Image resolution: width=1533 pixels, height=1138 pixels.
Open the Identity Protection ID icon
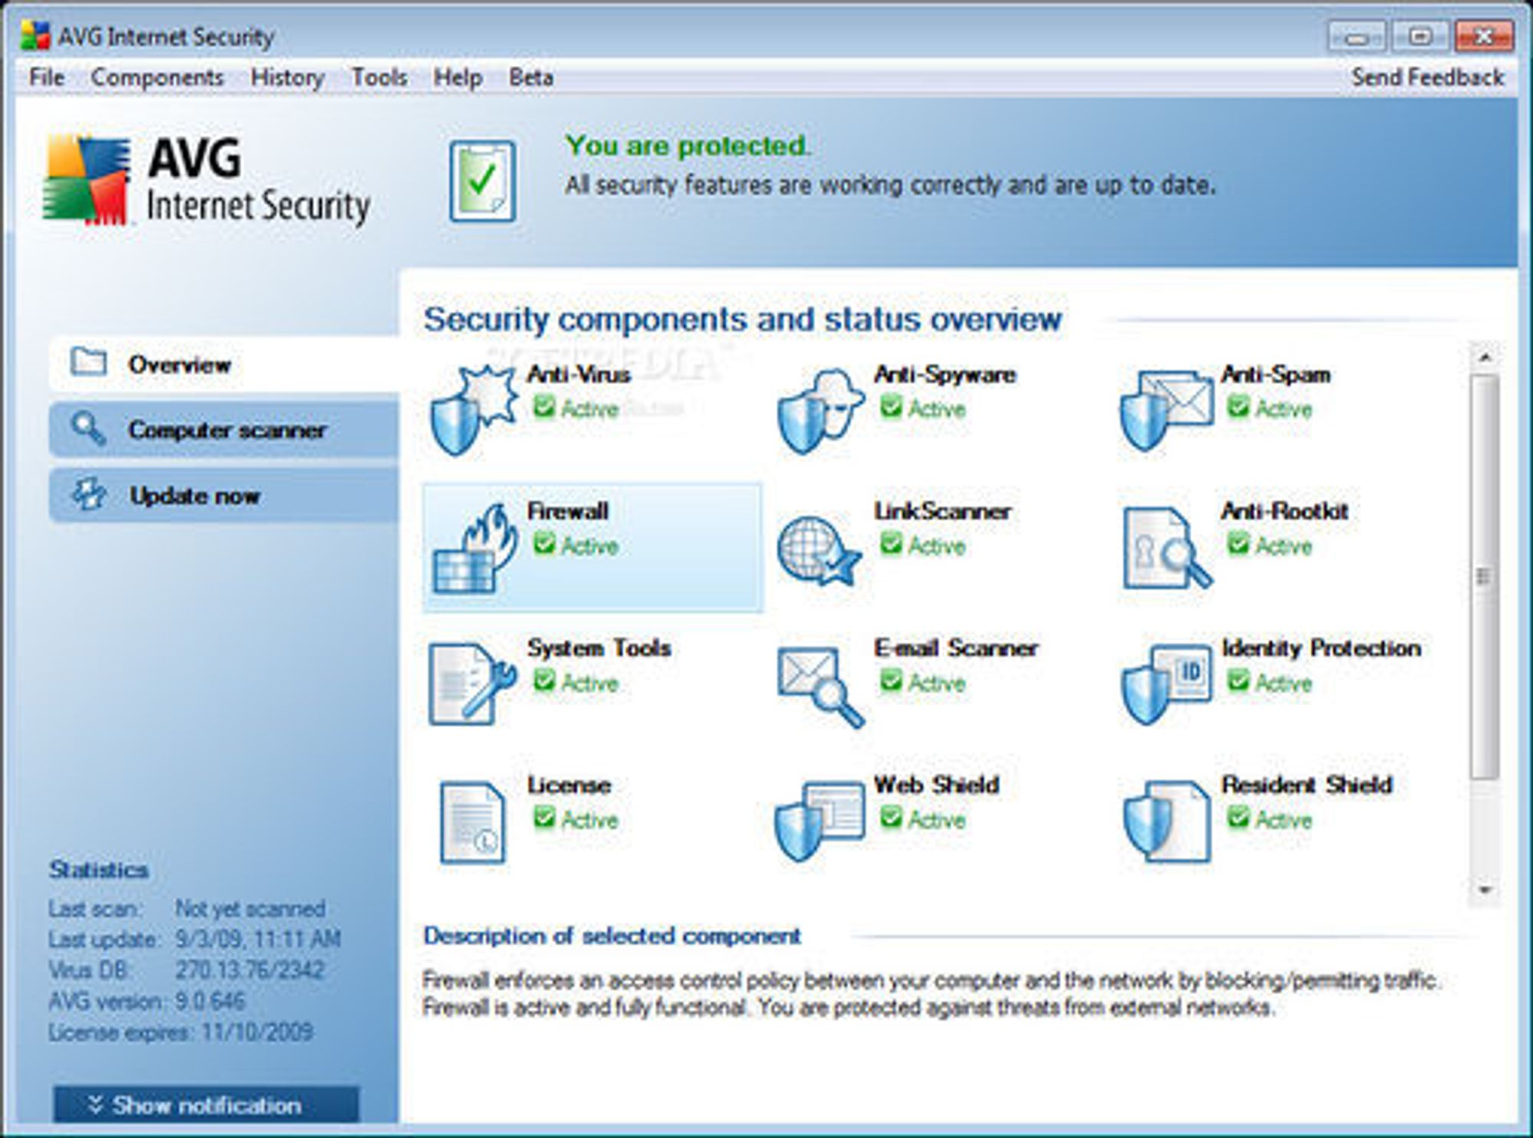point(1167,684)
